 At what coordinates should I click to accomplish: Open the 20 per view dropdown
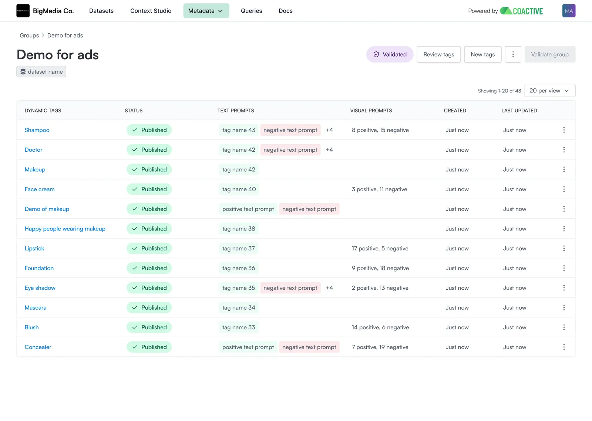click(550, 91)
